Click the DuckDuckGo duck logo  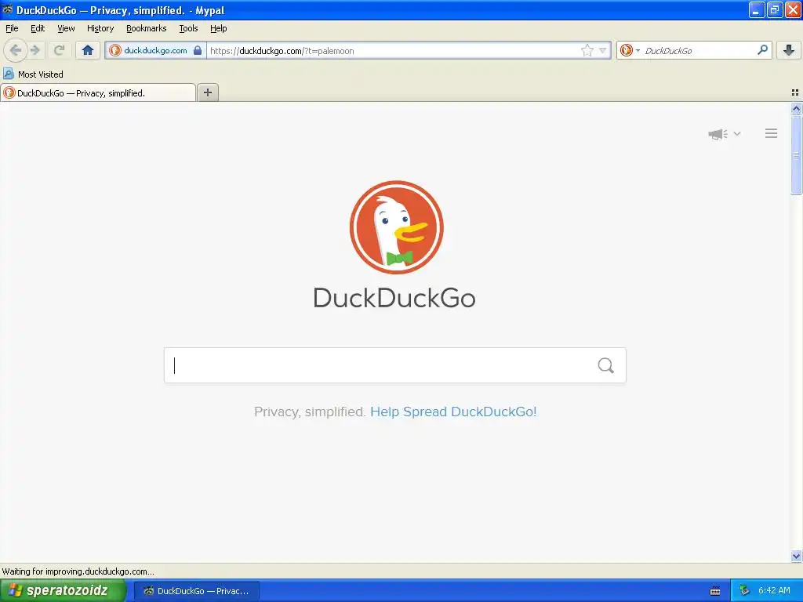pyautogui.click(x=396, y=227)
